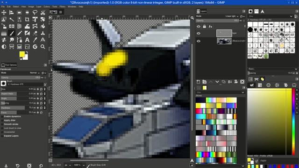Select the Measure tool

[x=43, y=40]
